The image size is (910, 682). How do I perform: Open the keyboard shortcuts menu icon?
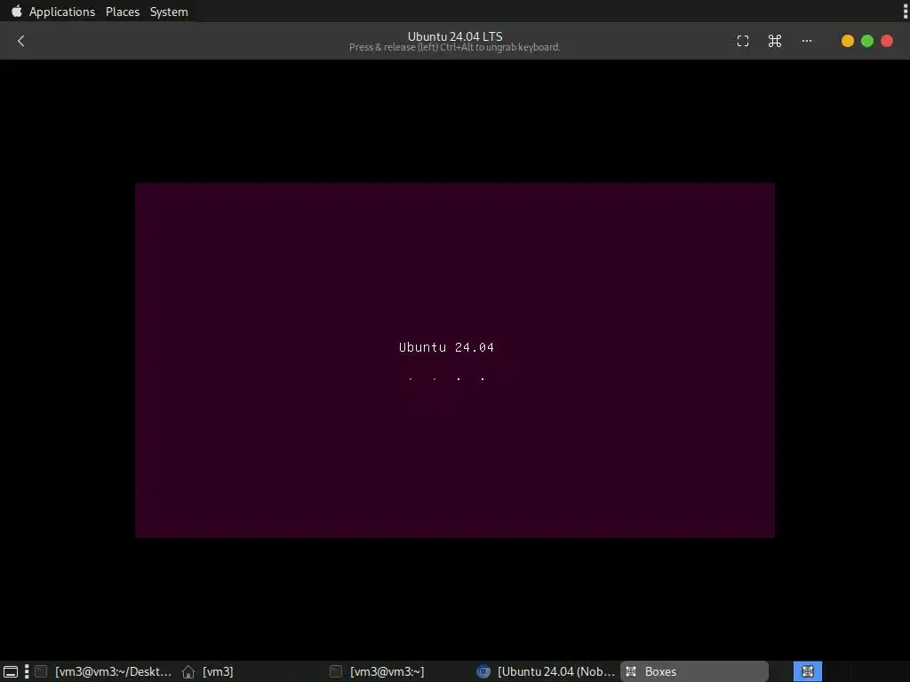tap(775, 41)
